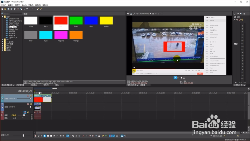
Task: Click the blue play button in transport bar
Action: pyautogui.click(x=45, y=136)
